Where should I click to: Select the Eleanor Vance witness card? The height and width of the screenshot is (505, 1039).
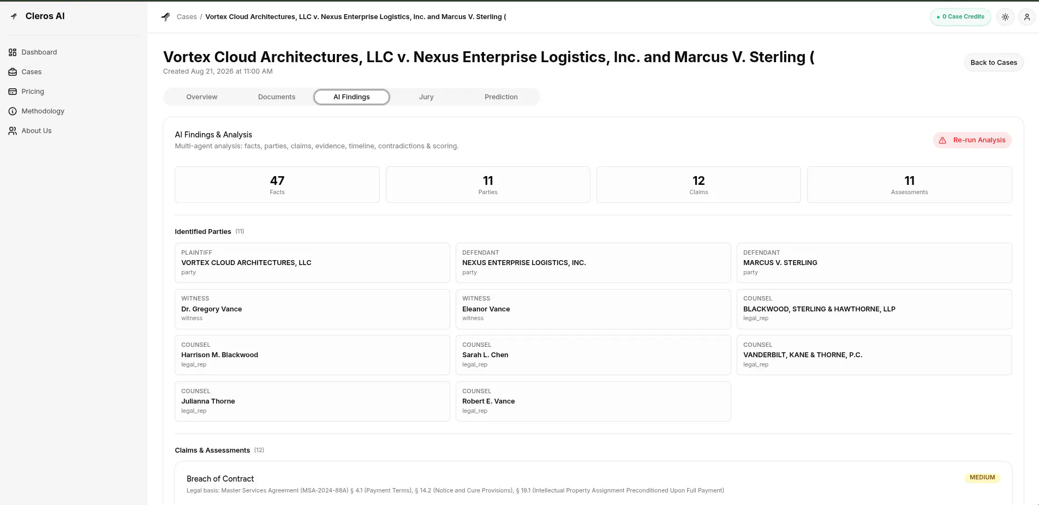593,309
